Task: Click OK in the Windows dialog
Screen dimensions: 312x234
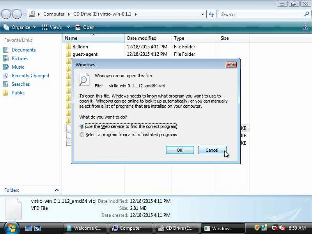Action: point(180,150)
